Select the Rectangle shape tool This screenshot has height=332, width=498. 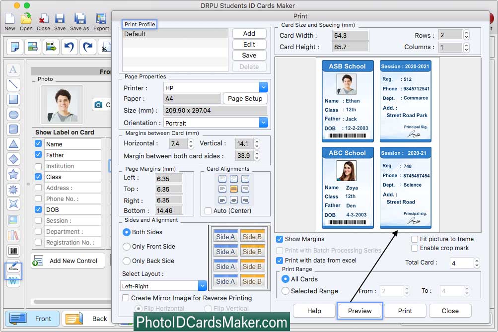coord(13,99)
